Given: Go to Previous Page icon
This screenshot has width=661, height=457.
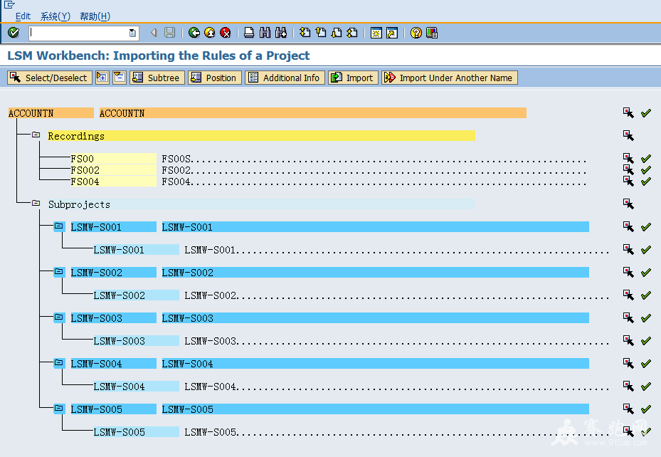Looking at the screenshot, I should [x=321, y=33].
